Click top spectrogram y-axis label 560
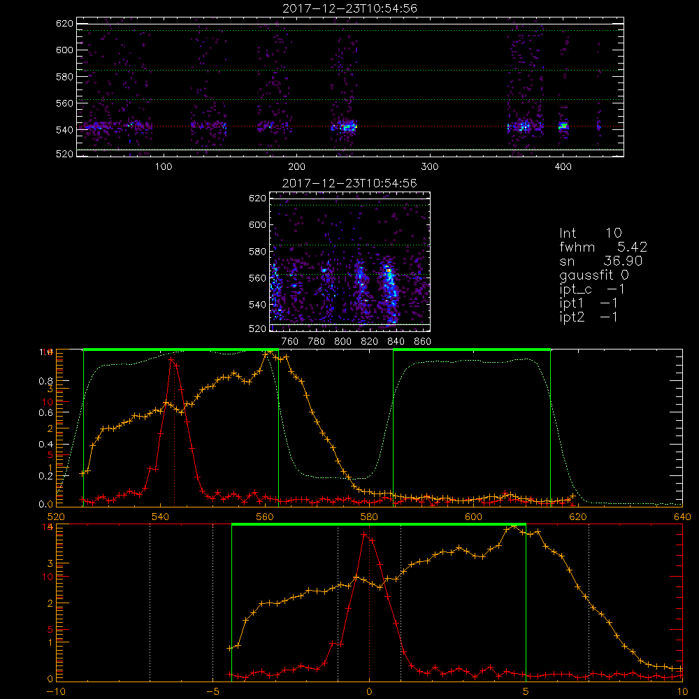This screenshot has height=699, width=699. click(64, 103)
